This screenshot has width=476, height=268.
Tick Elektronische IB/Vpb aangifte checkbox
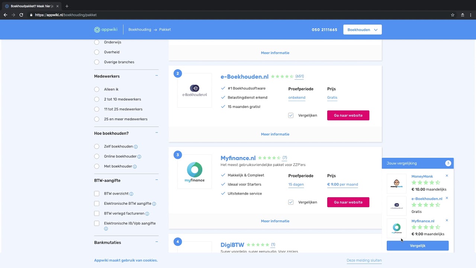click(x=97, y=223)
